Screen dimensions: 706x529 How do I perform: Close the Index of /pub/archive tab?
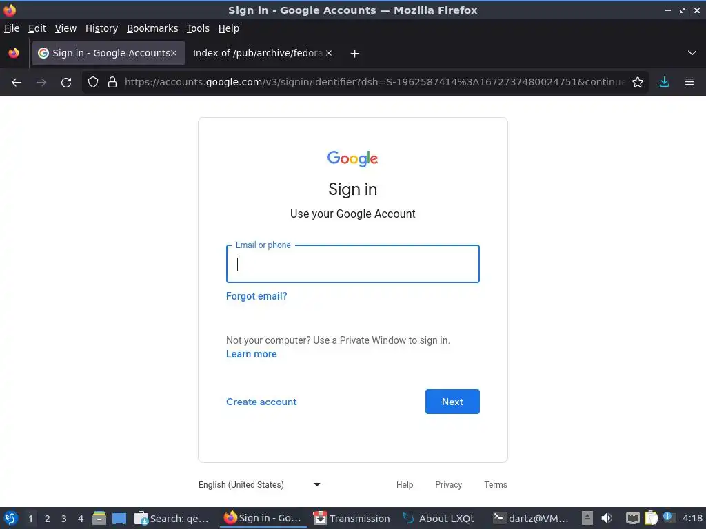tap(329, 53)
